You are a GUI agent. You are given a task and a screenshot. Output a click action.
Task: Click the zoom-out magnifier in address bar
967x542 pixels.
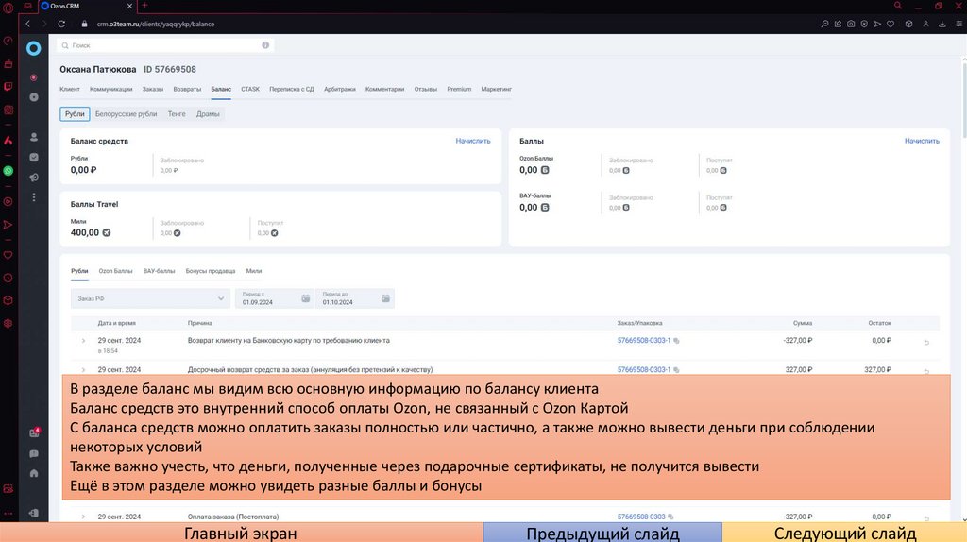pos(824,24)
